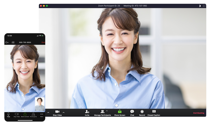Select the self-view thumbnail on phone
210x126 pixels.
coord(40,104)
